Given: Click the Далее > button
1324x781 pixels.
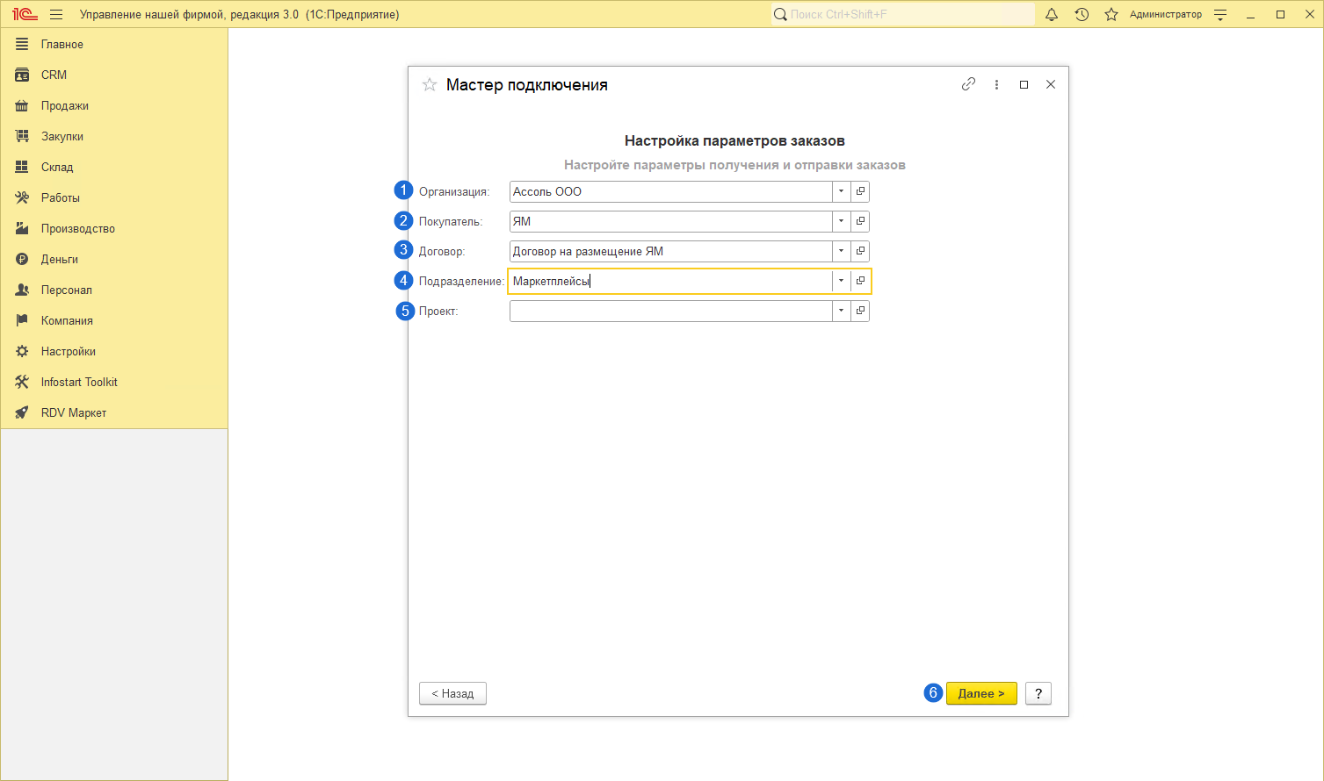Looking at the screenshot, I should [981, 693].
